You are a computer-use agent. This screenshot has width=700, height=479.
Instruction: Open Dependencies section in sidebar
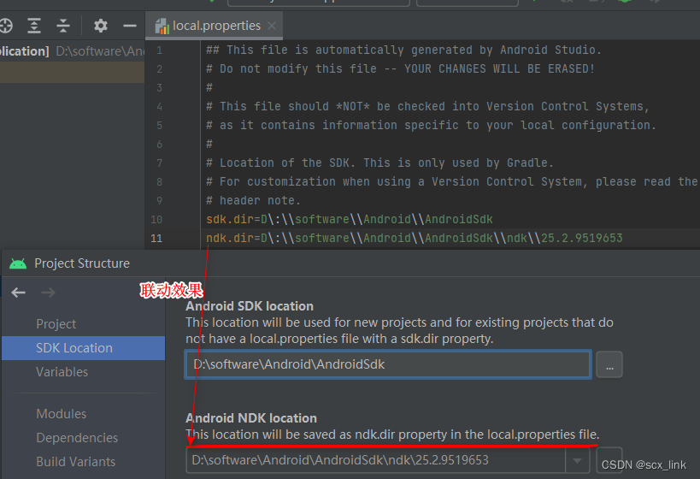click(x=77, y=438)
